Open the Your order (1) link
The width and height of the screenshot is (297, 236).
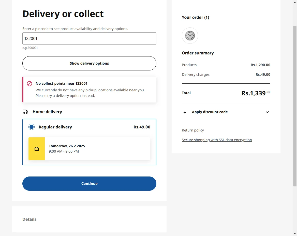(x=195, y=17)
